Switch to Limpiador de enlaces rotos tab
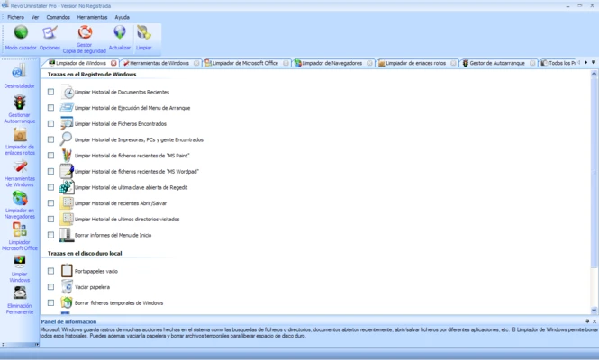Screen dimensions: 599x360 [416, 63]
